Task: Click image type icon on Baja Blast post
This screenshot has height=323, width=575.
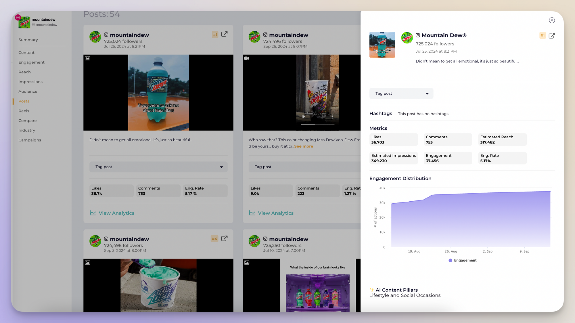Action: pyautogui.click(x=87, y=58)
